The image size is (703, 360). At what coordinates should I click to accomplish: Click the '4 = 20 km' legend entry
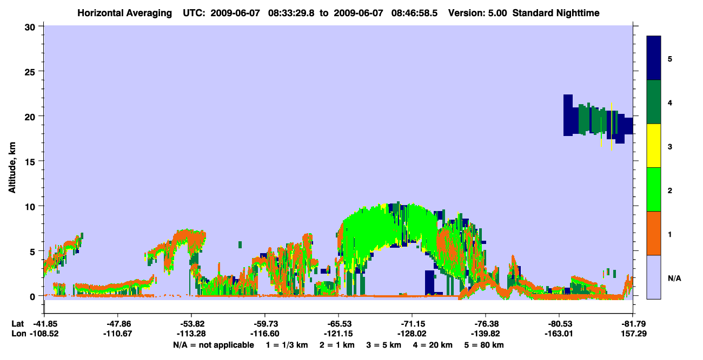pyautogui.click(x=432, y=345)
